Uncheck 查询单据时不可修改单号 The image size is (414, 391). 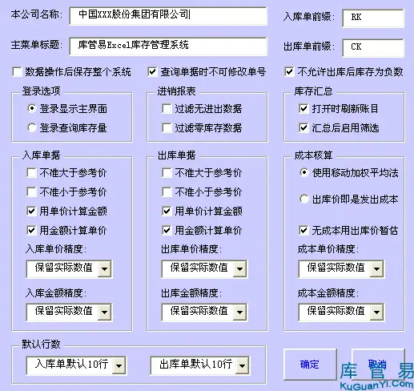pyautogui.click(x=152, y=72)
